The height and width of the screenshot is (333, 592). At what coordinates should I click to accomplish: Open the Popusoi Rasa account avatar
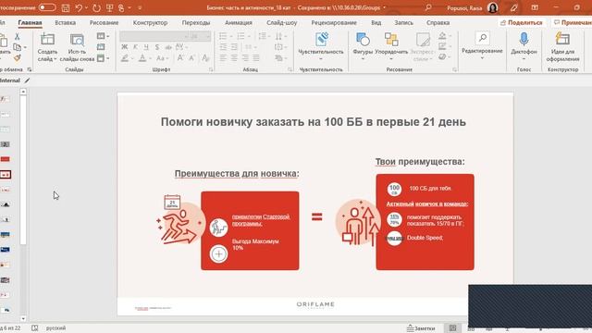pos(492,7)
